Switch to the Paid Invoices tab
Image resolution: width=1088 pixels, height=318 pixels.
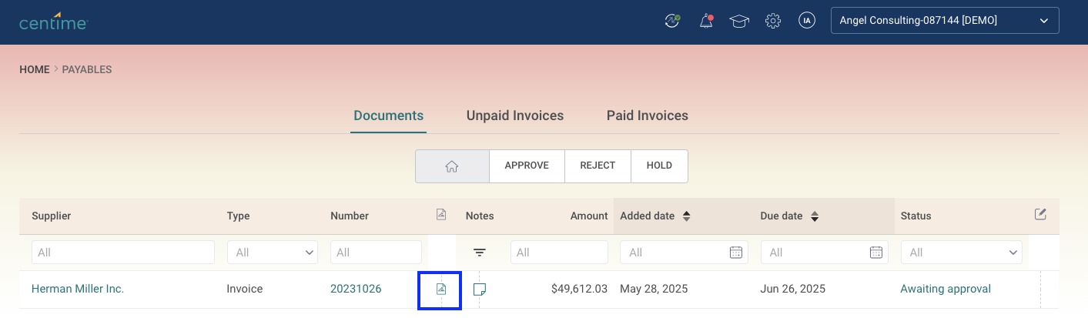648,115
